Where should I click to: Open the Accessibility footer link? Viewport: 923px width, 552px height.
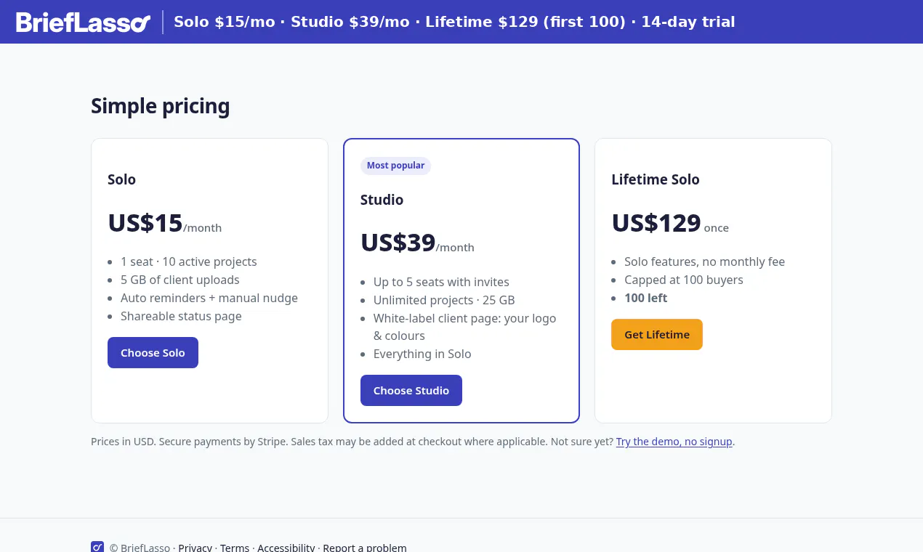click(286, 548)
